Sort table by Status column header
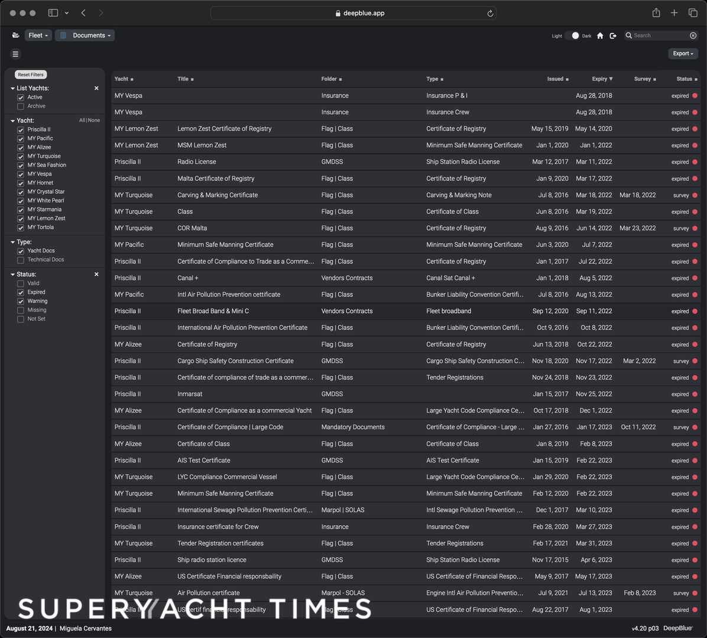Screen dimensions: 707x638 tap(684, 79)
